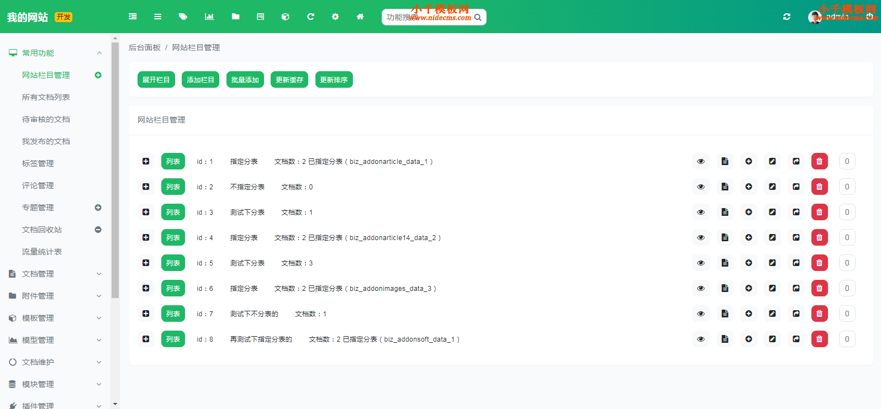Preview id : 6 column via eye icon
Screen dimensions: 881x409
tap(701, 288)
